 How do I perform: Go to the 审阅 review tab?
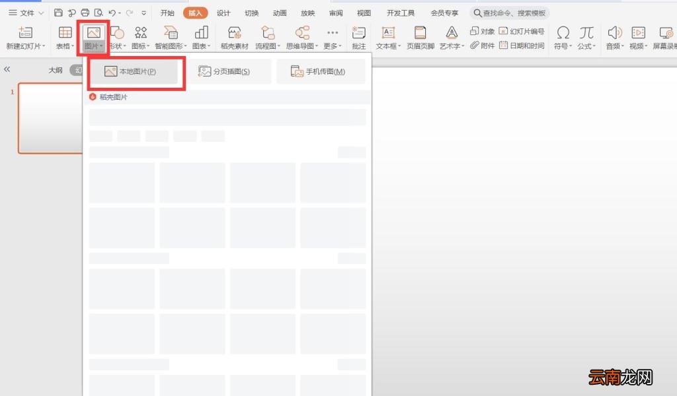tap(335, 13)
